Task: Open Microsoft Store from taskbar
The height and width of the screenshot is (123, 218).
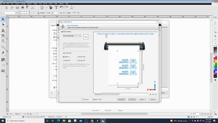Action: 69,121
